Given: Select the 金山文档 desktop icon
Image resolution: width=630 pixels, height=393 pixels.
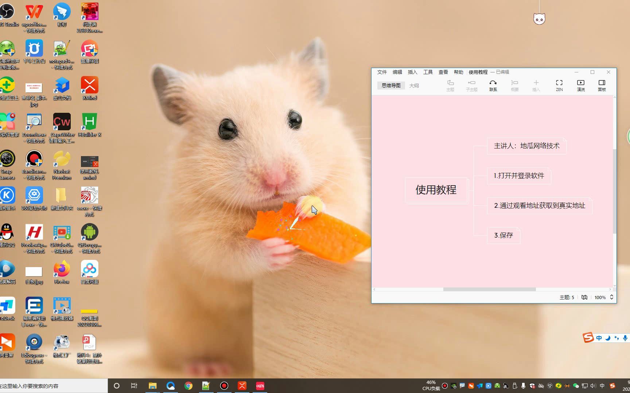Looking at the screenshot, I should click(62, 88).
